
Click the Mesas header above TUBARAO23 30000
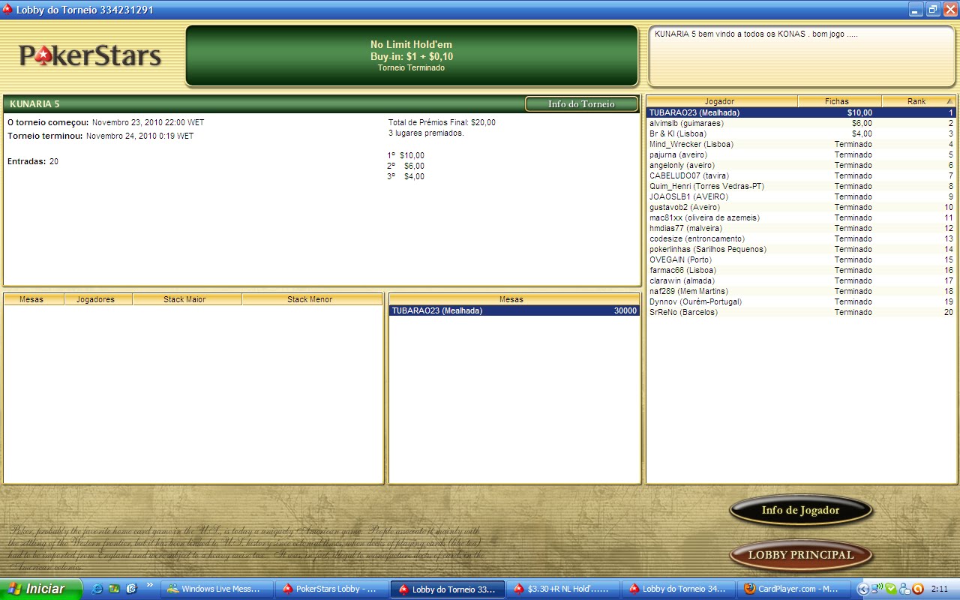514,299
